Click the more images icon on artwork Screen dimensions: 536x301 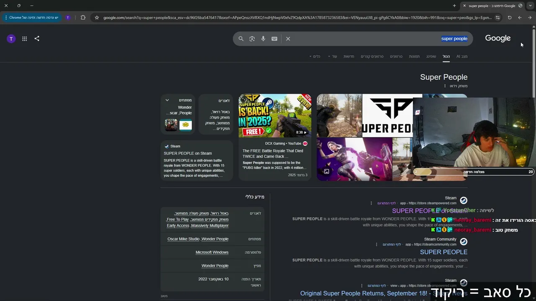(x=327, y=171)
